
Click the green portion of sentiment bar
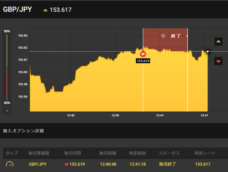point(7,51)
